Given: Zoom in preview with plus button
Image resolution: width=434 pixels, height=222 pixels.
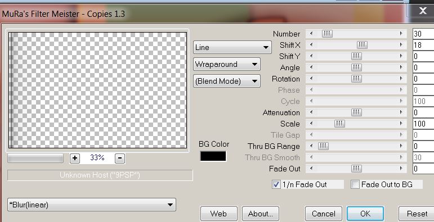Looking at the screenshot, I should (75, 158).
